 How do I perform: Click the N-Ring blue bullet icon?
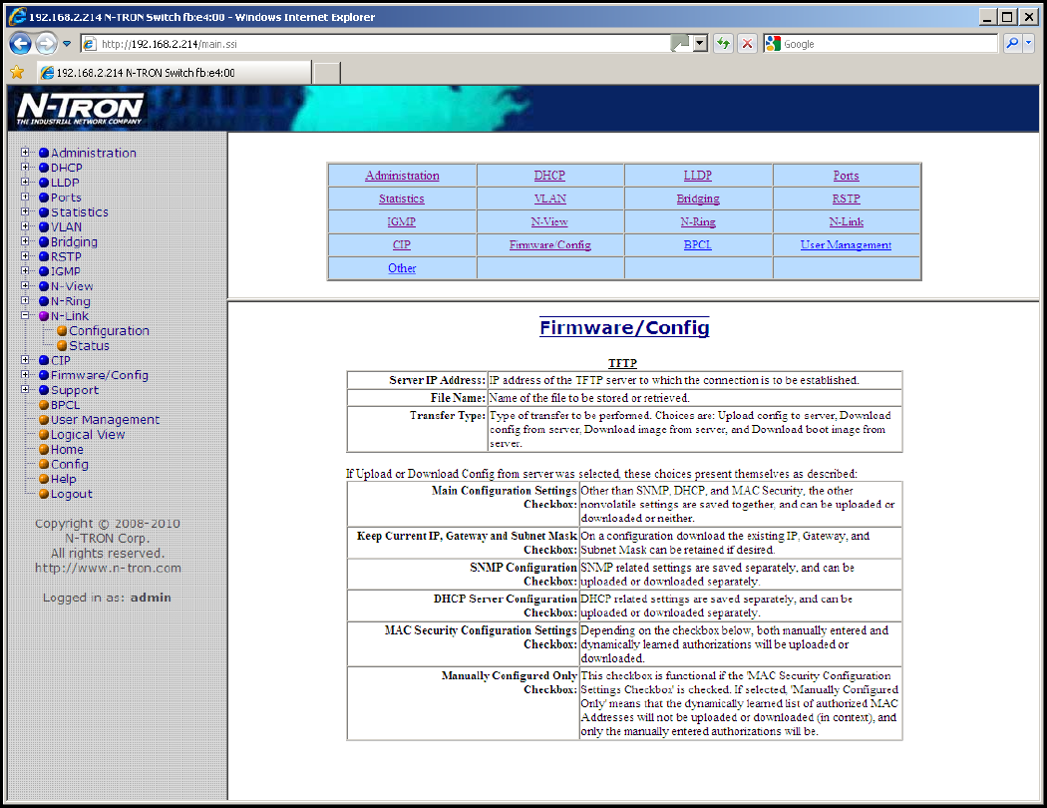click(44, 301)
